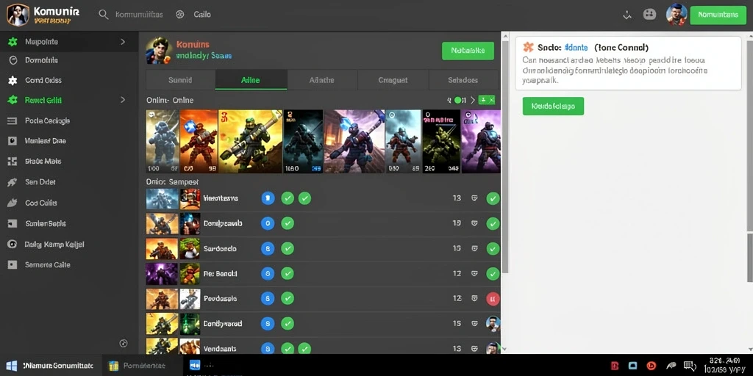Open the Windows Start button
This screenshot has width=753, height=376.
coord(11,366)
